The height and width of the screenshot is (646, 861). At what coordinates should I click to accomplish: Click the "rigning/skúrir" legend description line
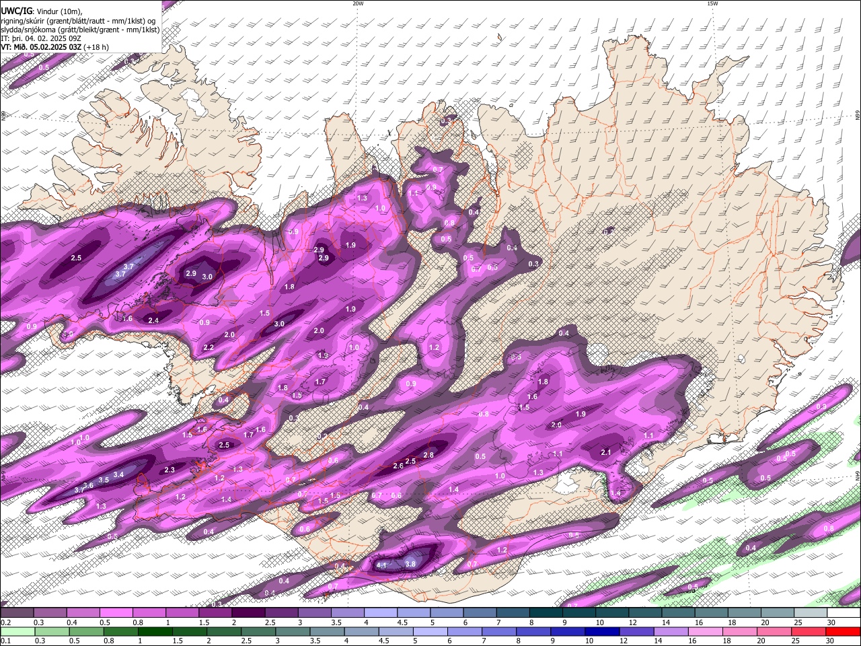79,21
